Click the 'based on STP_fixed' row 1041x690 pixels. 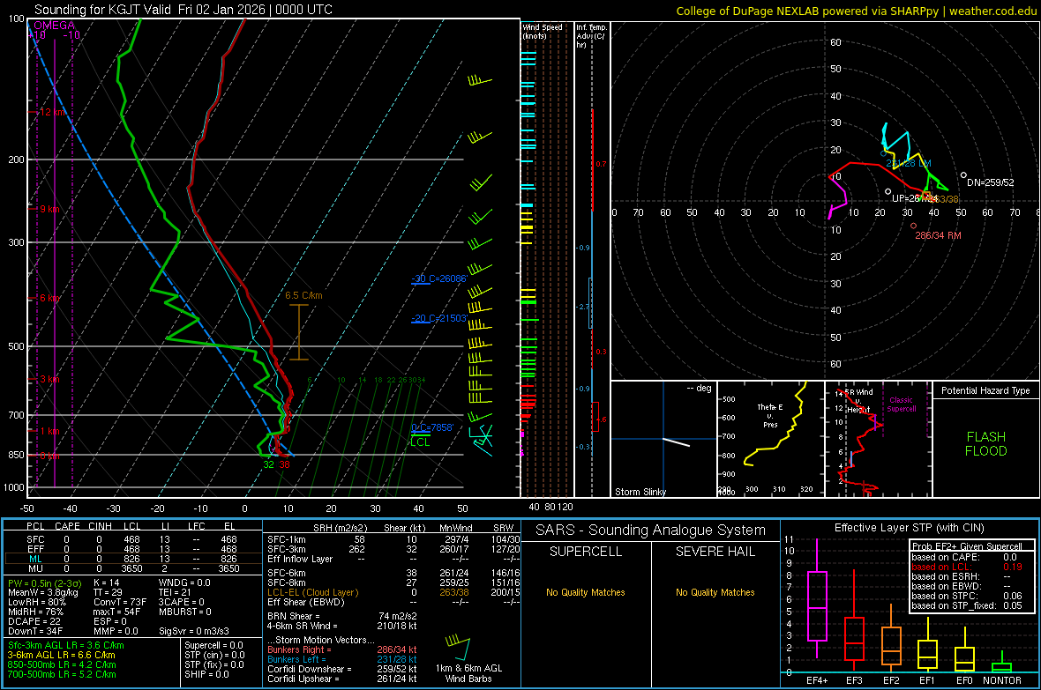967,605
